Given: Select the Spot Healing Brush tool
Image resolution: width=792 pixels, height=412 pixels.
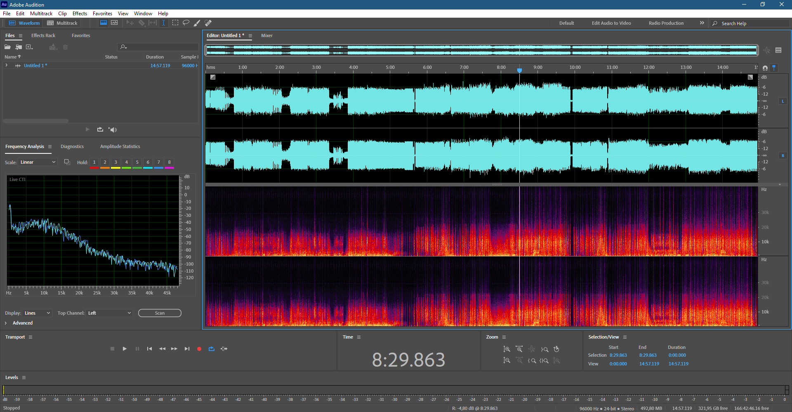Looking at the screenshot, I should (x=208, y=23).
